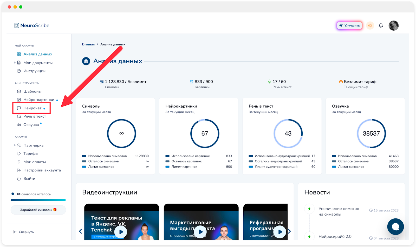The height and width of the screenshot is (247, 416).
Task: Play Реферальная программа video
Action: pos(280,232)
